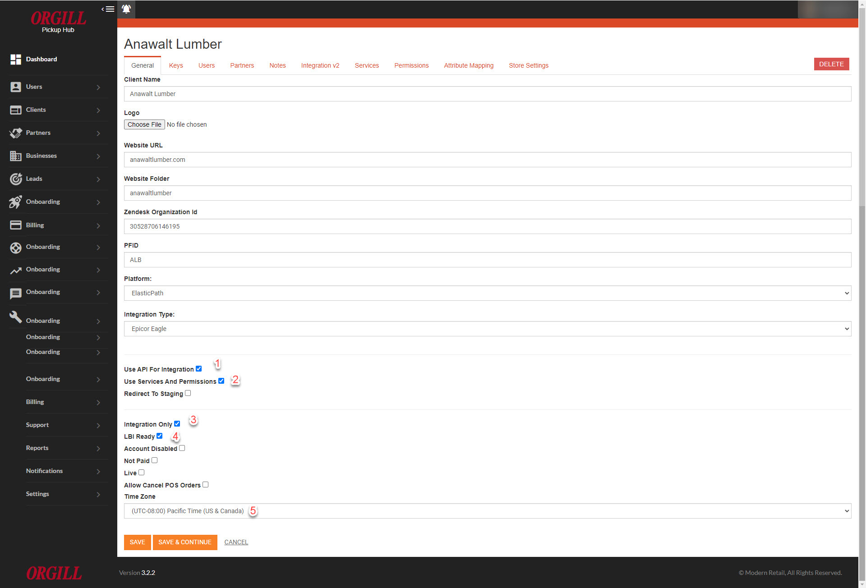Check Allow Cancel POS Orders
This screenshot has width=866, height=588.
click(x=206, y=485)
